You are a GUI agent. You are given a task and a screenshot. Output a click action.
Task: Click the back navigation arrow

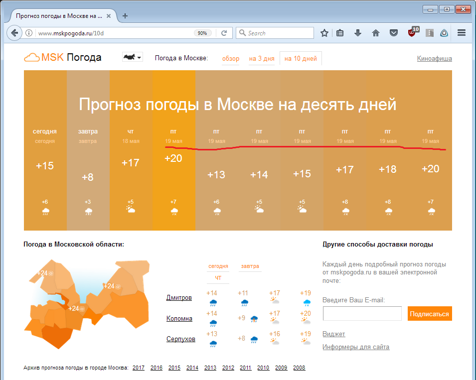(14, 32)
